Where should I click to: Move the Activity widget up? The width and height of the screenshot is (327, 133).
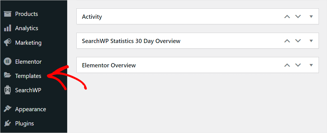pyautogui.click(x=287, y=16)
